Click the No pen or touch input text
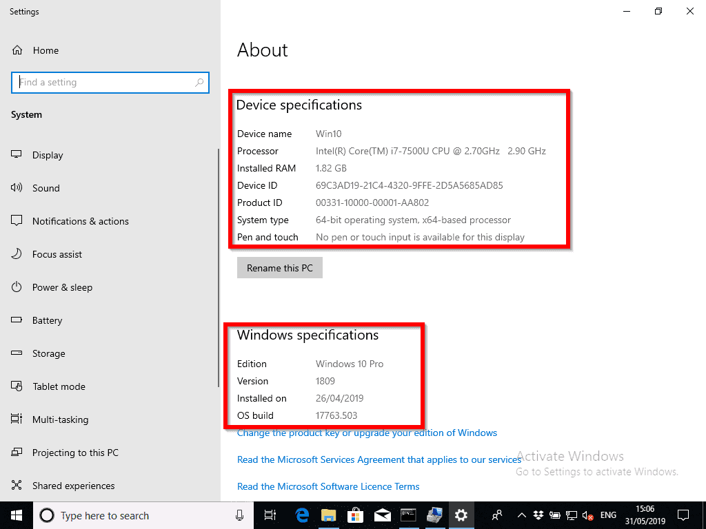 (x=420, y=237)
